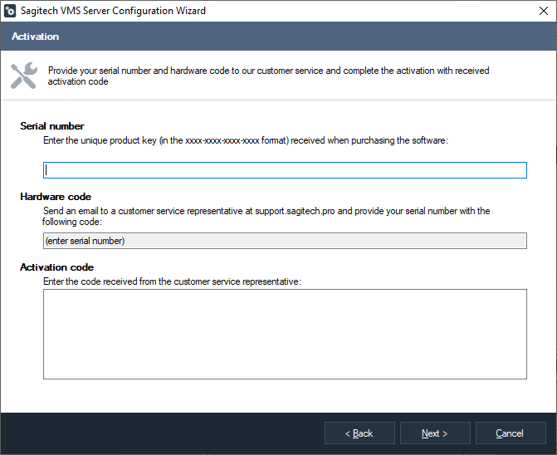The width and height of the screenshot is (557, 455).
Task: Cancel the configuration wizard
Action: [509, 433]
